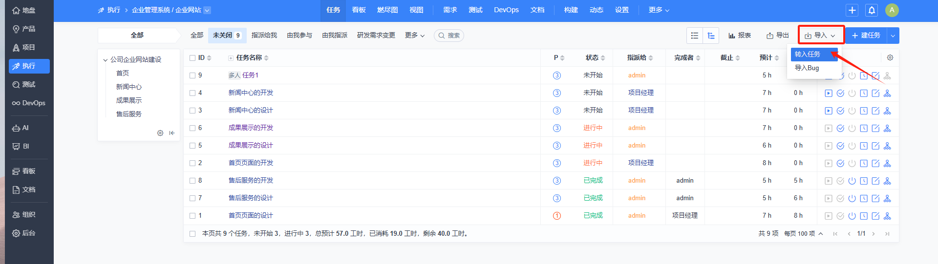The image size is (938, 264).
Task: Select checkbox for task 首页页面的设计
Action: 192,216
